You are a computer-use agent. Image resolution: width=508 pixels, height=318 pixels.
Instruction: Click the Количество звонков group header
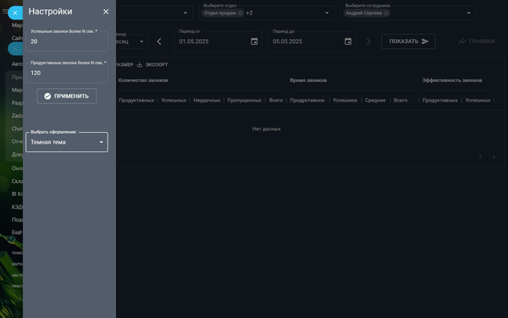click(x=143, y=80)
